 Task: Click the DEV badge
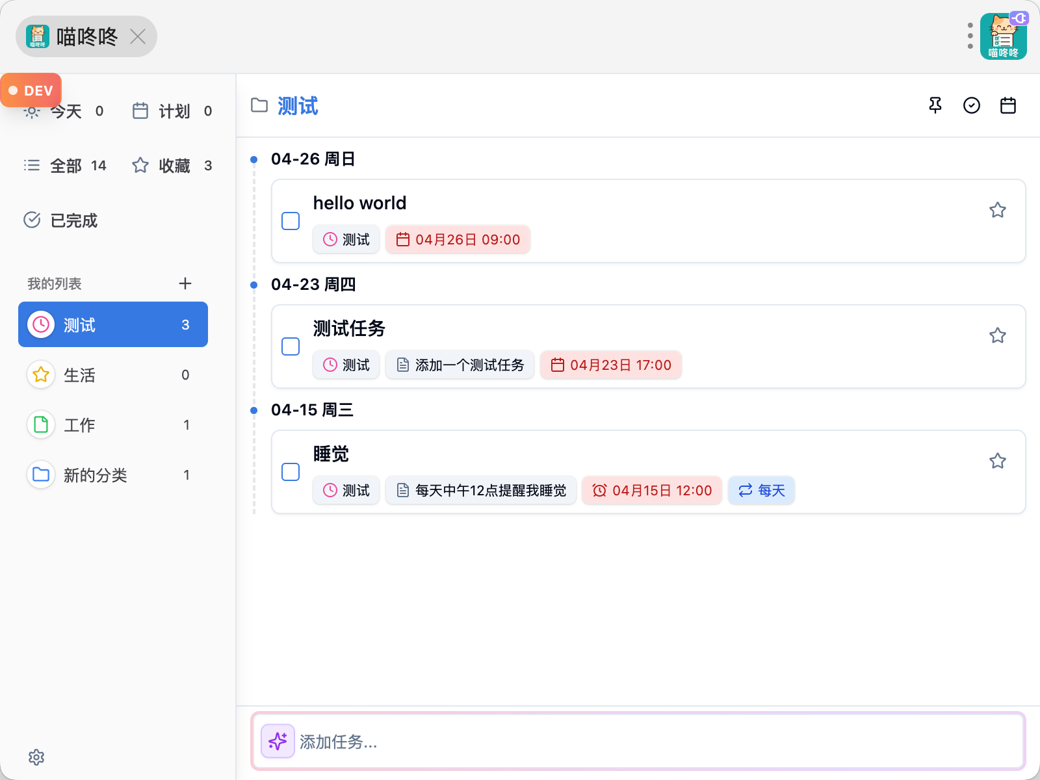click(31, 90)
